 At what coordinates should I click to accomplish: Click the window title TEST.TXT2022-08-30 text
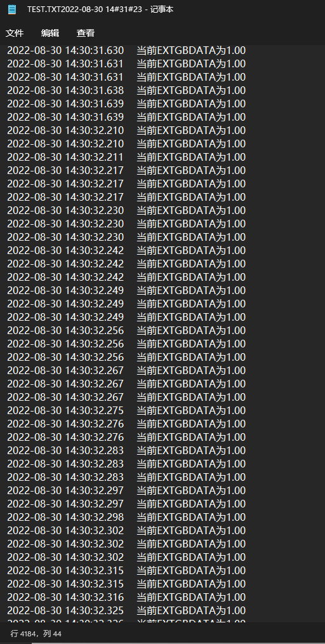(64, 10)
